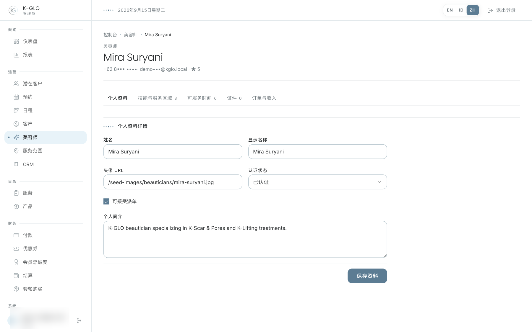Click the 产品 box icon

[16, 207]
